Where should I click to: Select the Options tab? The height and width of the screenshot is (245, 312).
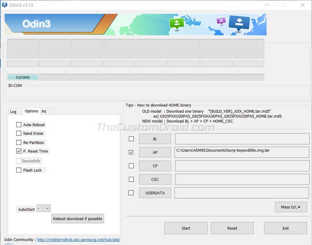pyautogui.click(x=31, y=111)
